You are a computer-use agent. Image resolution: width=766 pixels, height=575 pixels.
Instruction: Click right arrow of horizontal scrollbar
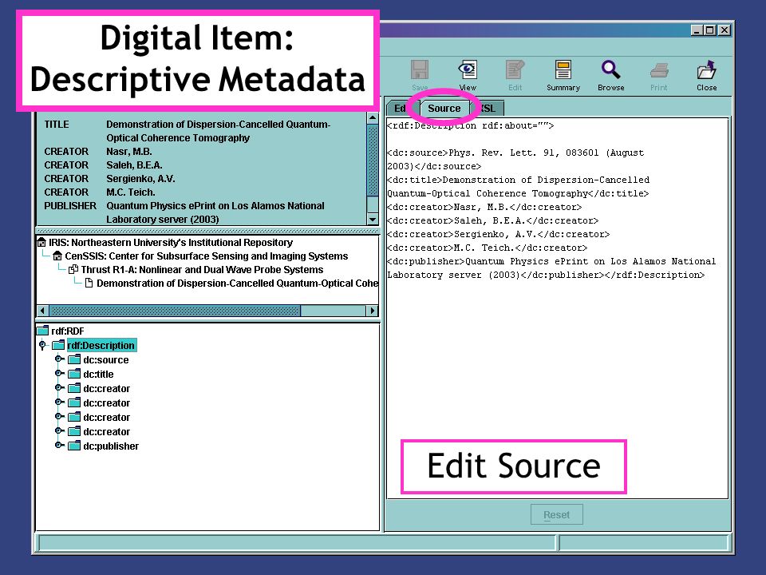pyautogui.click(x=373, y=311)
